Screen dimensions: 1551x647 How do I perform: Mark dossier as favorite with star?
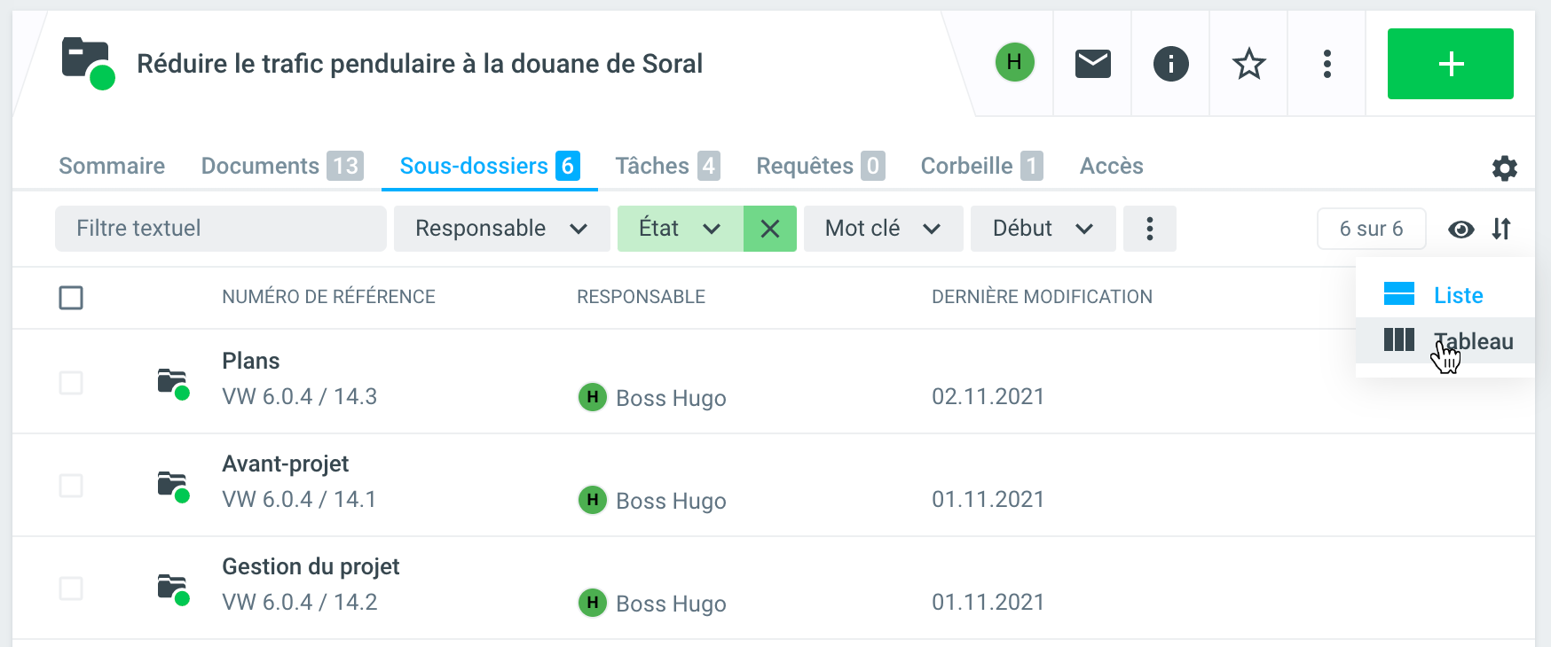click(x=1248, y=64)
